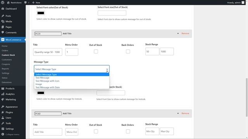Click the Posts pin icon
The height and width of the screenshot is (139, 248).
tap(3, 16)
